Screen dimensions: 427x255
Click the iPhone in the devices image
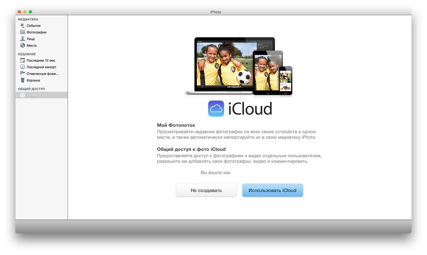pos(285,80)
